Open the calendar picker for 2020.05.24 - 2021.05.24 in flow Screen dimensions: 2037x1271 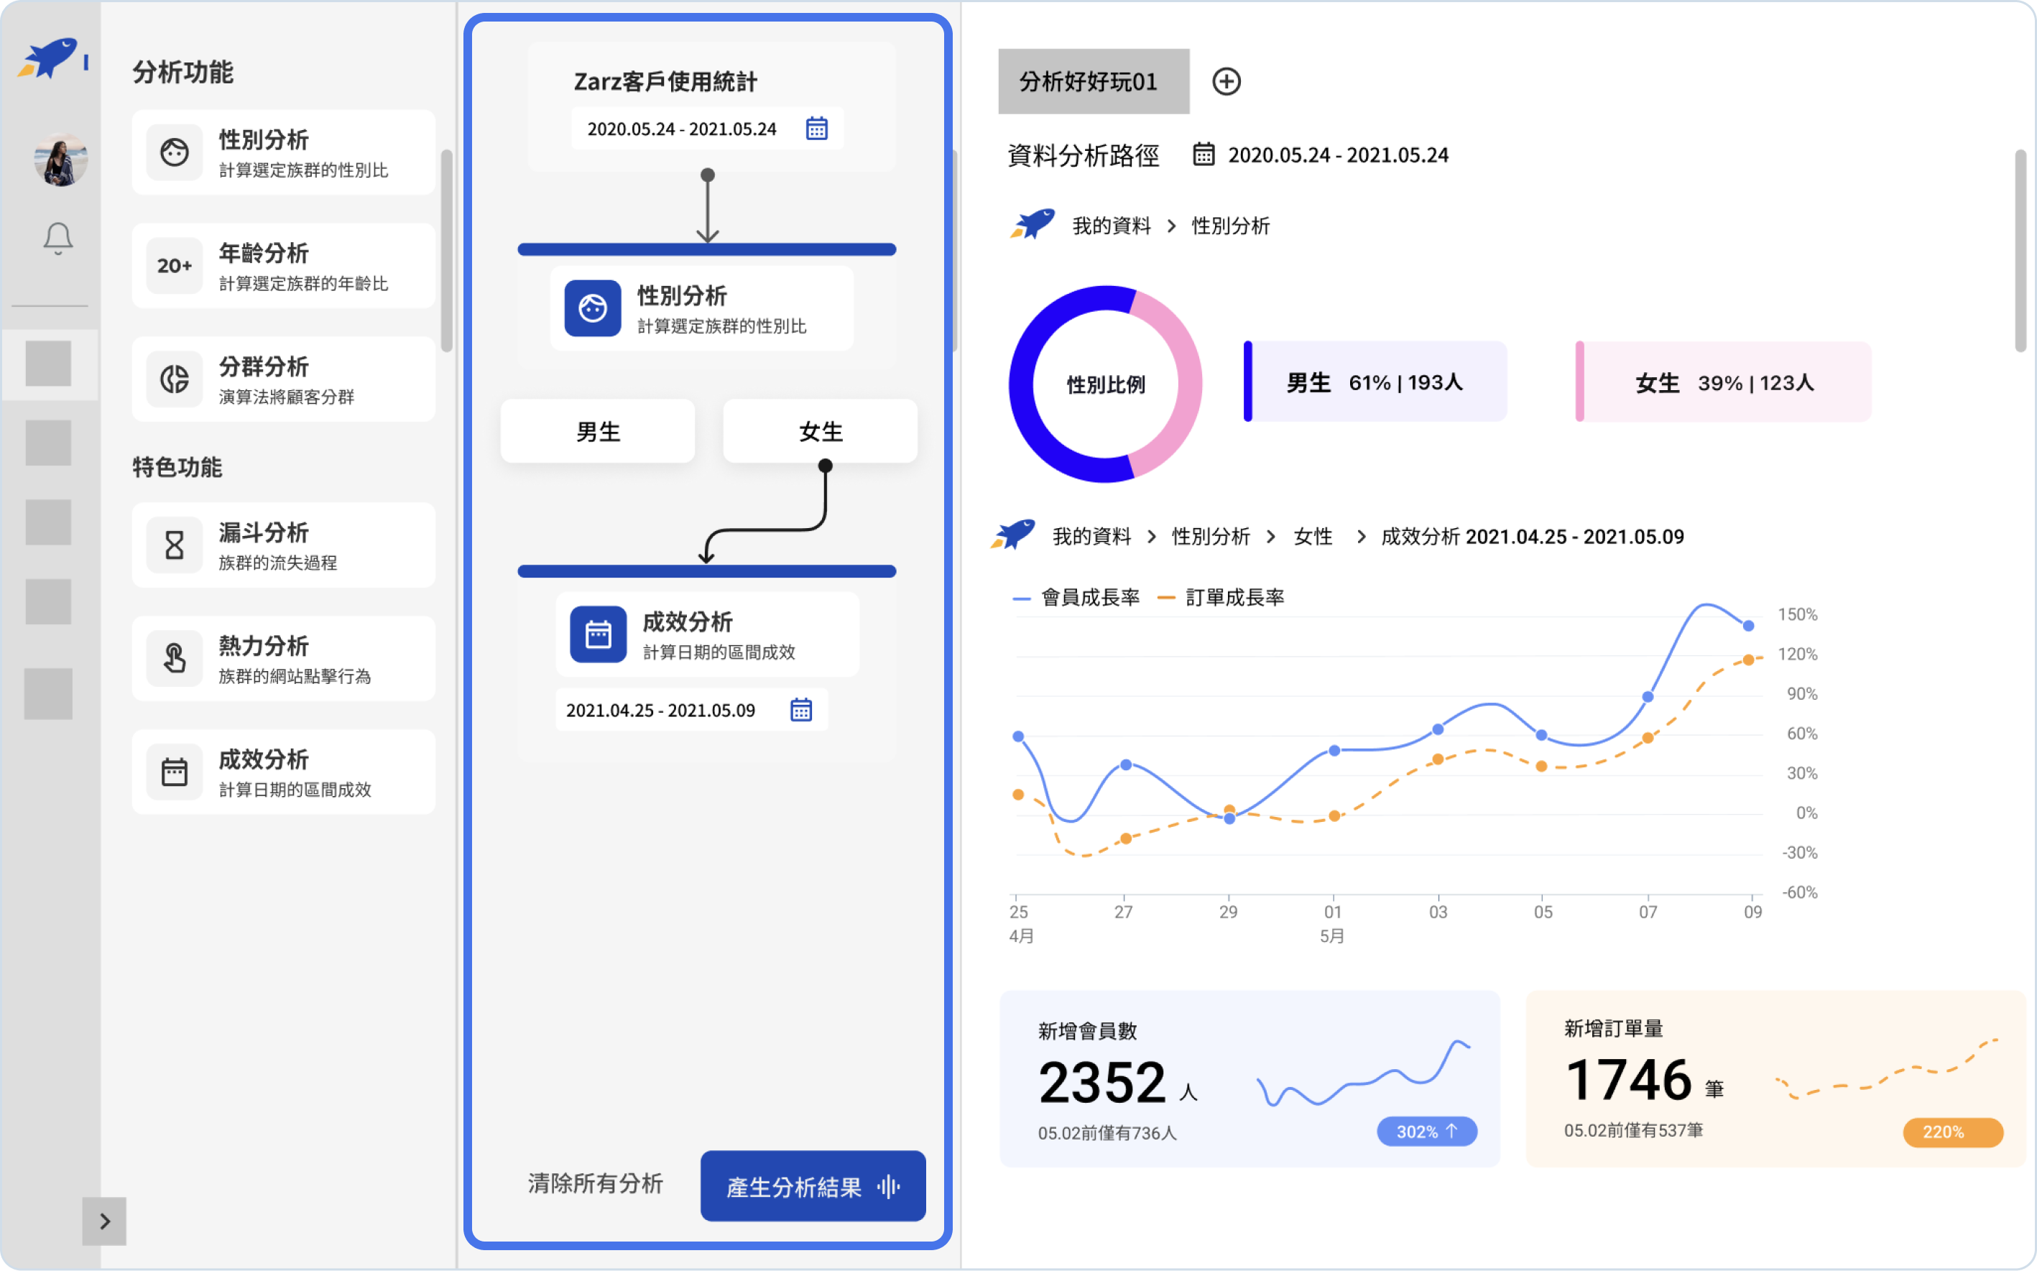(816, 129)
